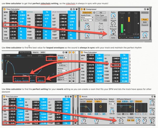Image resolution: width=158 pixels, height=128 pixels.
Task: Open the Reverb Quality Eco dropdown
Action: coord(113,104)
